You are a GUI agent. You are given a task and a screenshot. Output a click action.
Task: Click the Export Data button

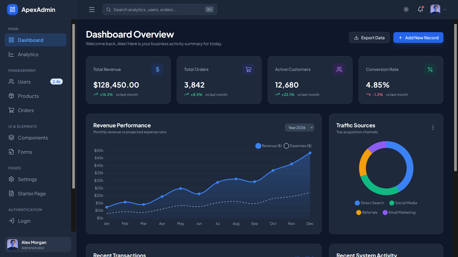point(369,38)
